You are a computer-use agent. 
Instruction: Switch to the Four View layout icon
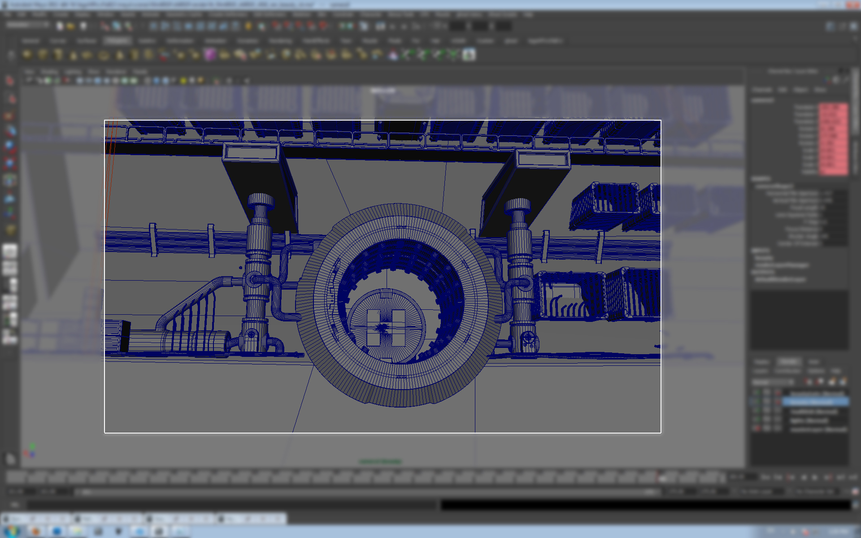pos(10,268)
